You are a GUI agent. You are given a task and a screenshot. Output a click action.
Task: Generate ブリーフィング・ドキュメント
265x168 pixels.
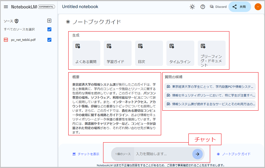(x=212, y=53)
